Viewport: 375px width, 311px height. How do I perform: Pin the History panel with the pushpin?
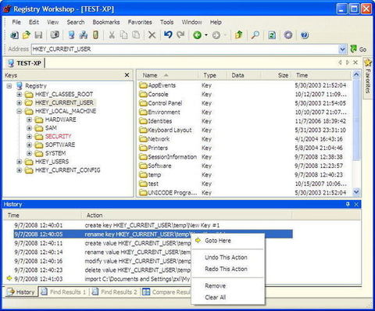click(348, 204)
